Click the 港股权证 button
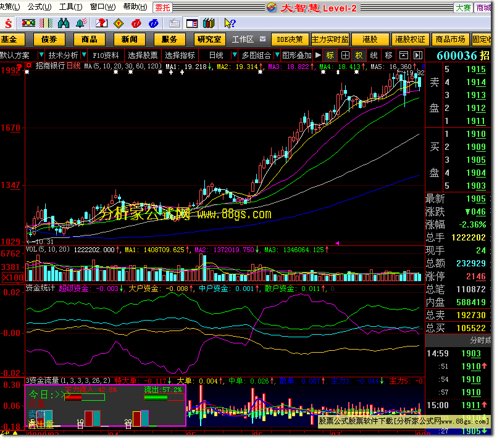 (410, 39)
